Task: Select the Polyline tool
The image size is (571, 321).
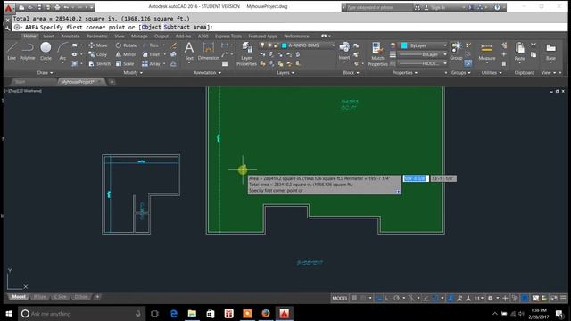Action: 28,51
